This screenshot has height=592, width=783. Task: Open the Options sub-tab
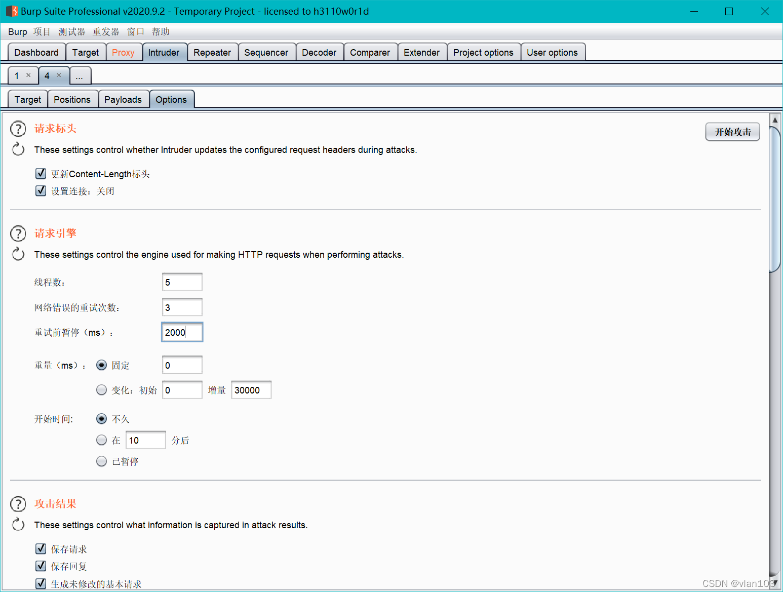(x=171, y=99)
